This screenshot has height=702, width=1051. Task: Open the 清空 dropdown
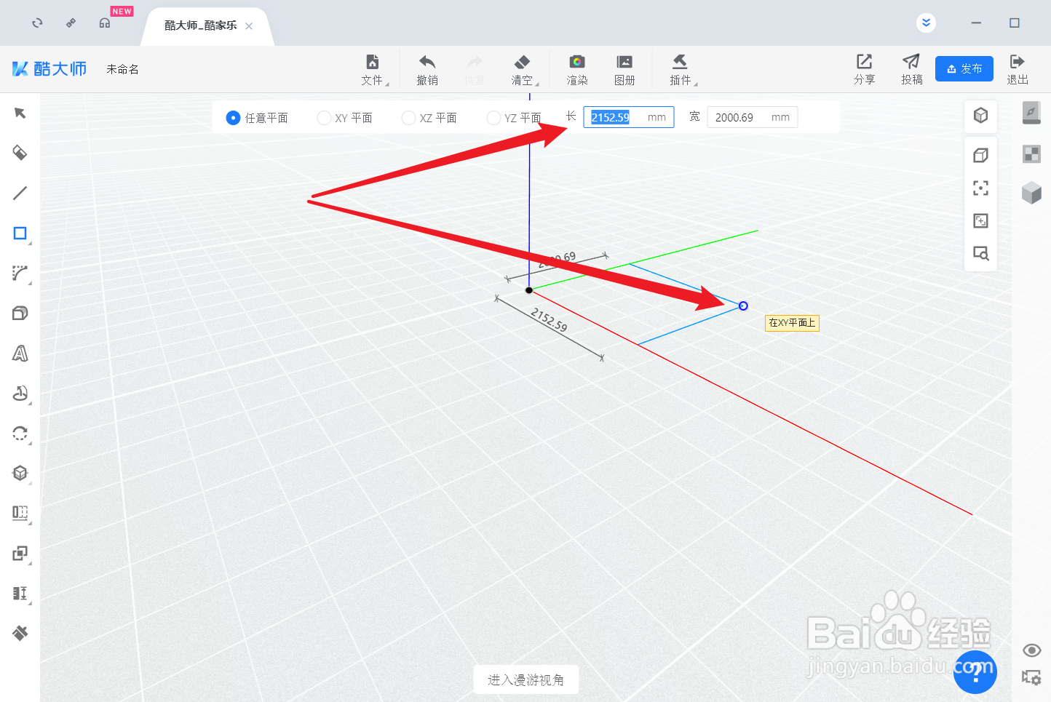pos(523,70)
